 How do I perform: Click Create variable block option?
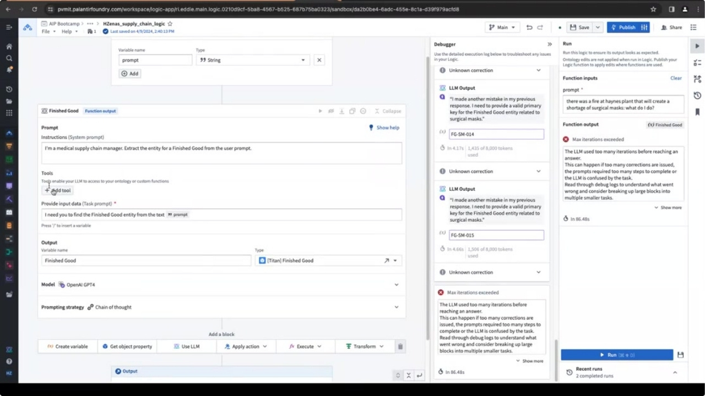[68, 346]
